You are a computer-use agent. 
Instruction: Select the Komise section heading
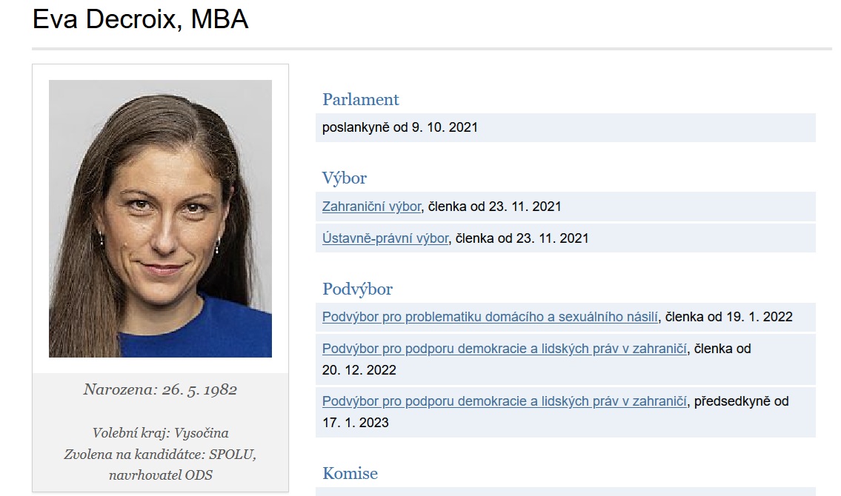tap(350, 474)
